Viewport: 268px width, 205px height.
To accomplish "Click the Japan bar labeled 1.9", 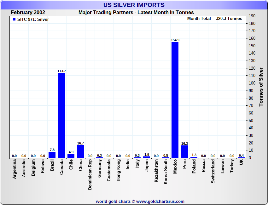I will click(147, 157).
